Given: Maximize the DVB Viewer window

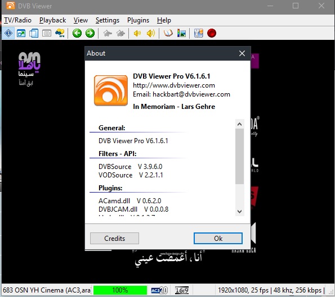Looking at the screenshot, I should tap(296, 6).
